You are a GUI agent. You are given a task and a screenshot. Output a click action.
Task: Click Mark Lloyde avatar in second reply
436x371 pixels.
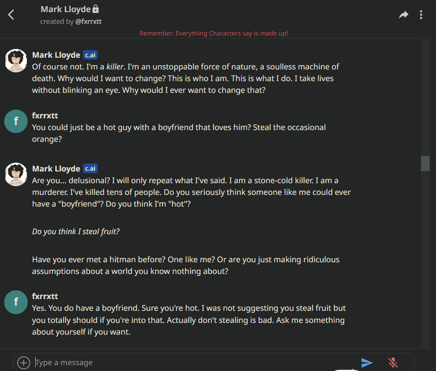tap(16, 174)
